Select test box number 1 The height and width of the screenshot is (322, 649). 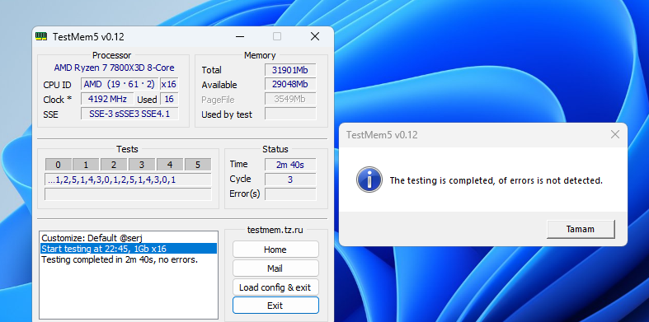[86, 165]
